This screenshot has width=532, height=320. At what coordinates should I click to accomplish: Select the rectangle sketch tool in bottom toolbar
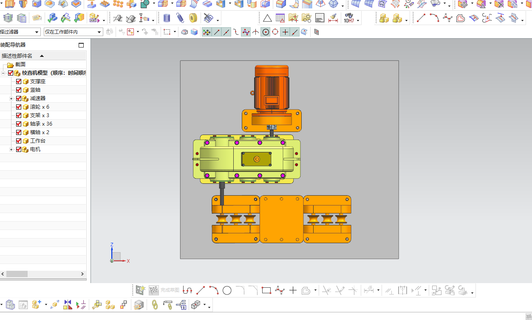pyautogui.click(x=266, y=291)
